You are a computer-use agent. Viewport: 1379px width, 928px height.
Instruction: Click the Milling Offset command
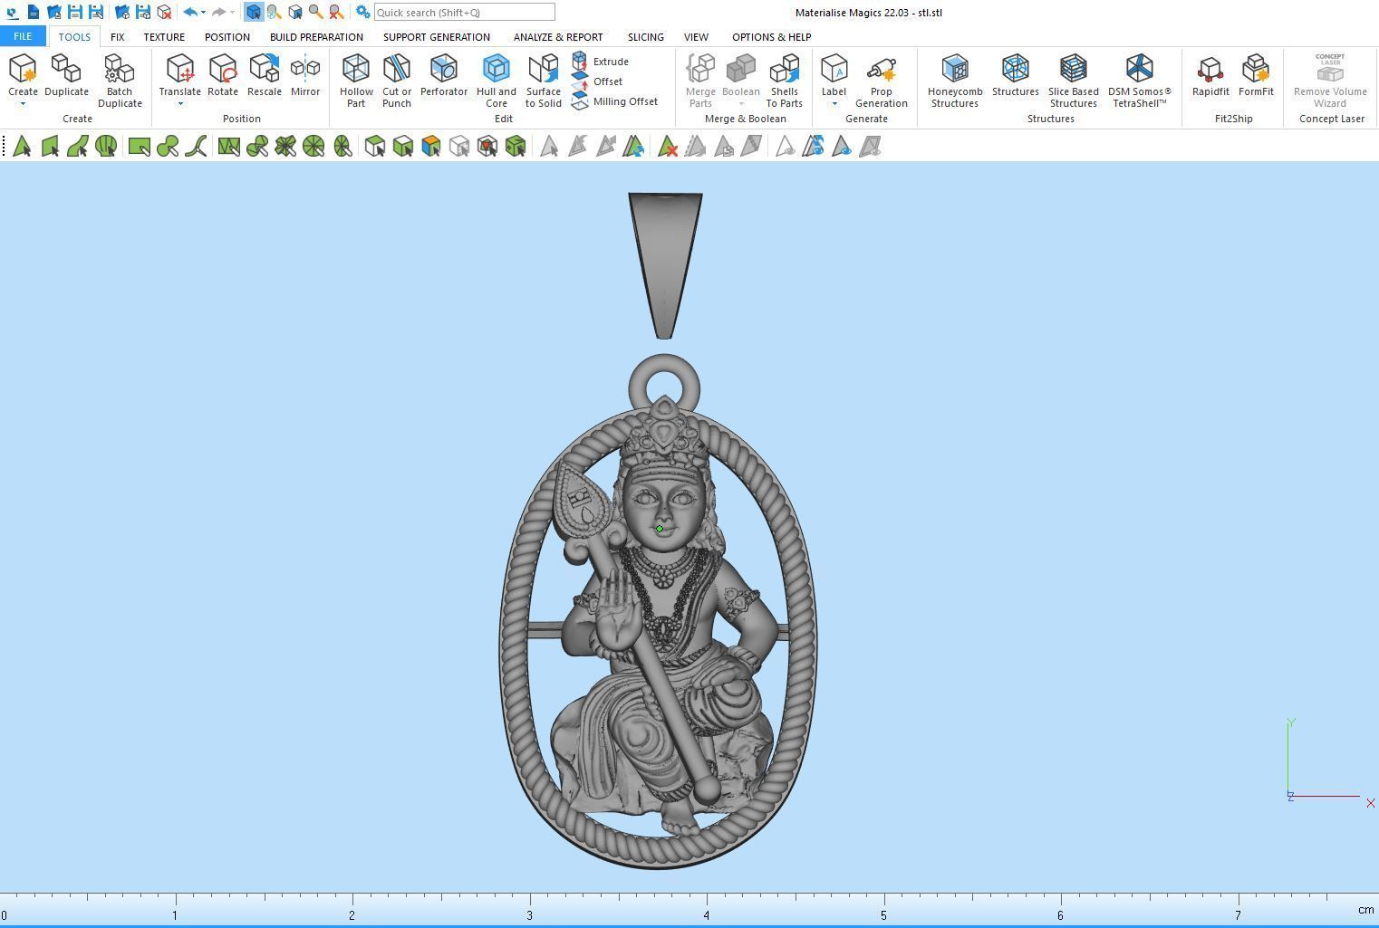(x=615, y=101)
